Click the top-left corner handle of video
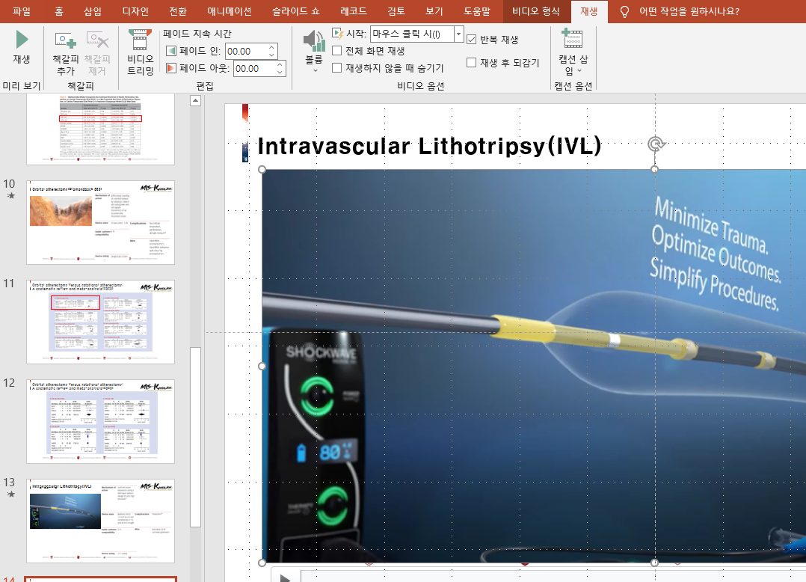 [262, 169]
